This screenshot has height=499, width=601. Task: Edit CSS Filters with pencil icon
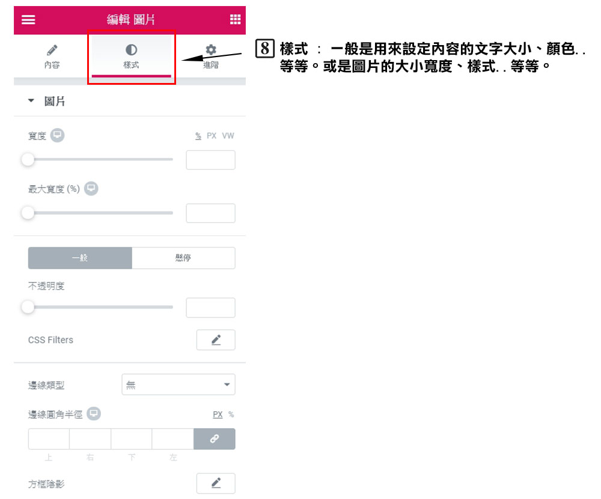(216, 340)
